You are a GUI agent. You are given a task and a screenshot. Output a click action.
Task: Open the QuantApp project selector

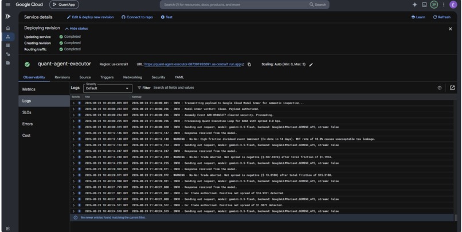click(x=64, y=5)
